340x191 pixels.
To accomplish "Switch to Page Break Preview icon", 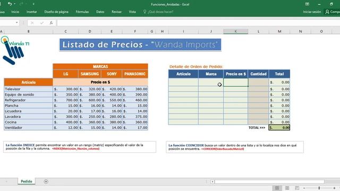I will 297,188.
